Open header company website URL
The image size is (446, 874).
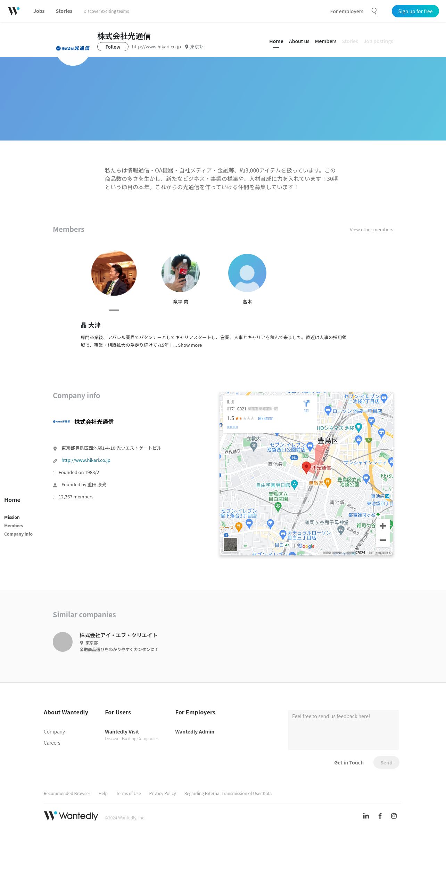[156, 47]
